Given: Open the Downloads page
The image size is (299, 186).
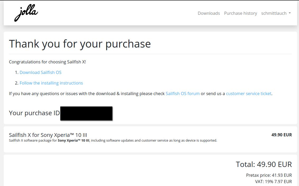Looking at the screenshot, I should (x=209, y=13).
